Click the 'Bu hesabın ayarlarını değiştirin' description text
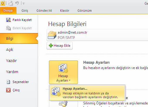 [x=115, y=68]
